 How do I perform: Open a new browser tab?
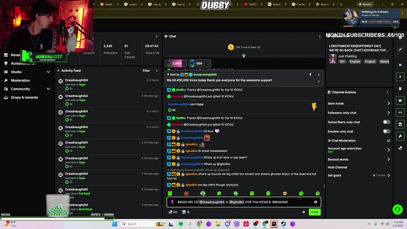[341, 4]
